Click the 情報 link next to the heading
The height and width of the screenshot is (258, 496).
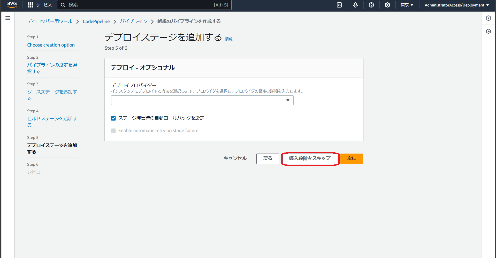(228, 39)
